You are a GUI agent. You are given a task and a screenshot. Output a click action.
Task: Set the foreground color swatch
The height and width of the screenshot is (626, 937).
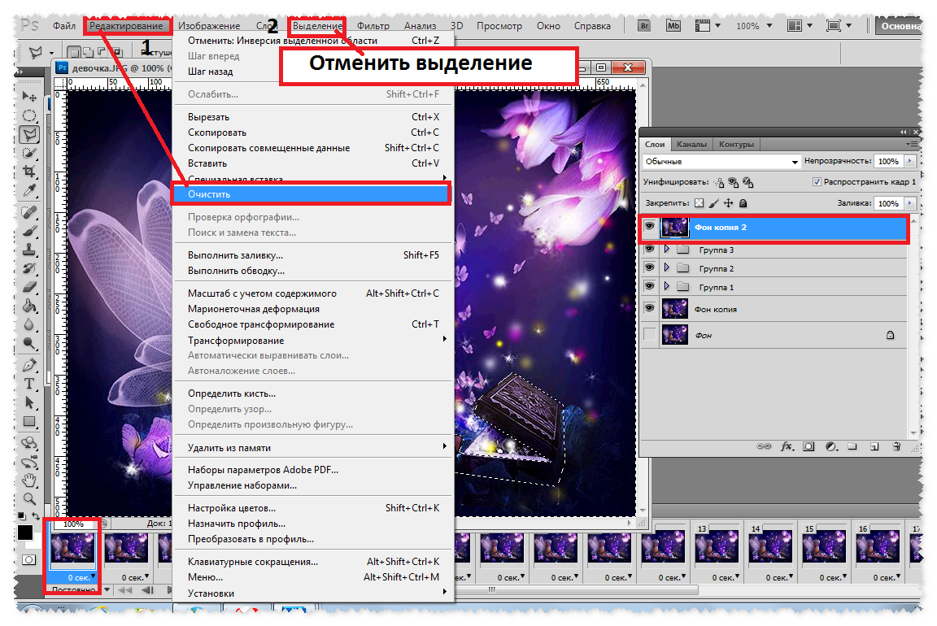point(25,533)
